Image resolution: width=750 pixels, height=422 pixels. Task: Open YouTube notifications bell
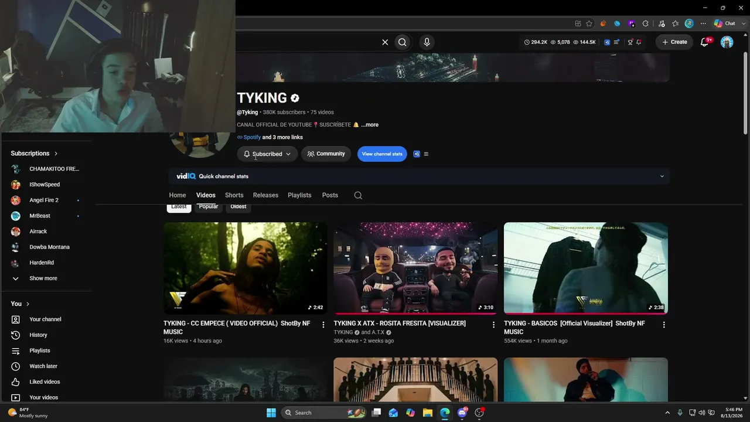(x=705, y=42)
